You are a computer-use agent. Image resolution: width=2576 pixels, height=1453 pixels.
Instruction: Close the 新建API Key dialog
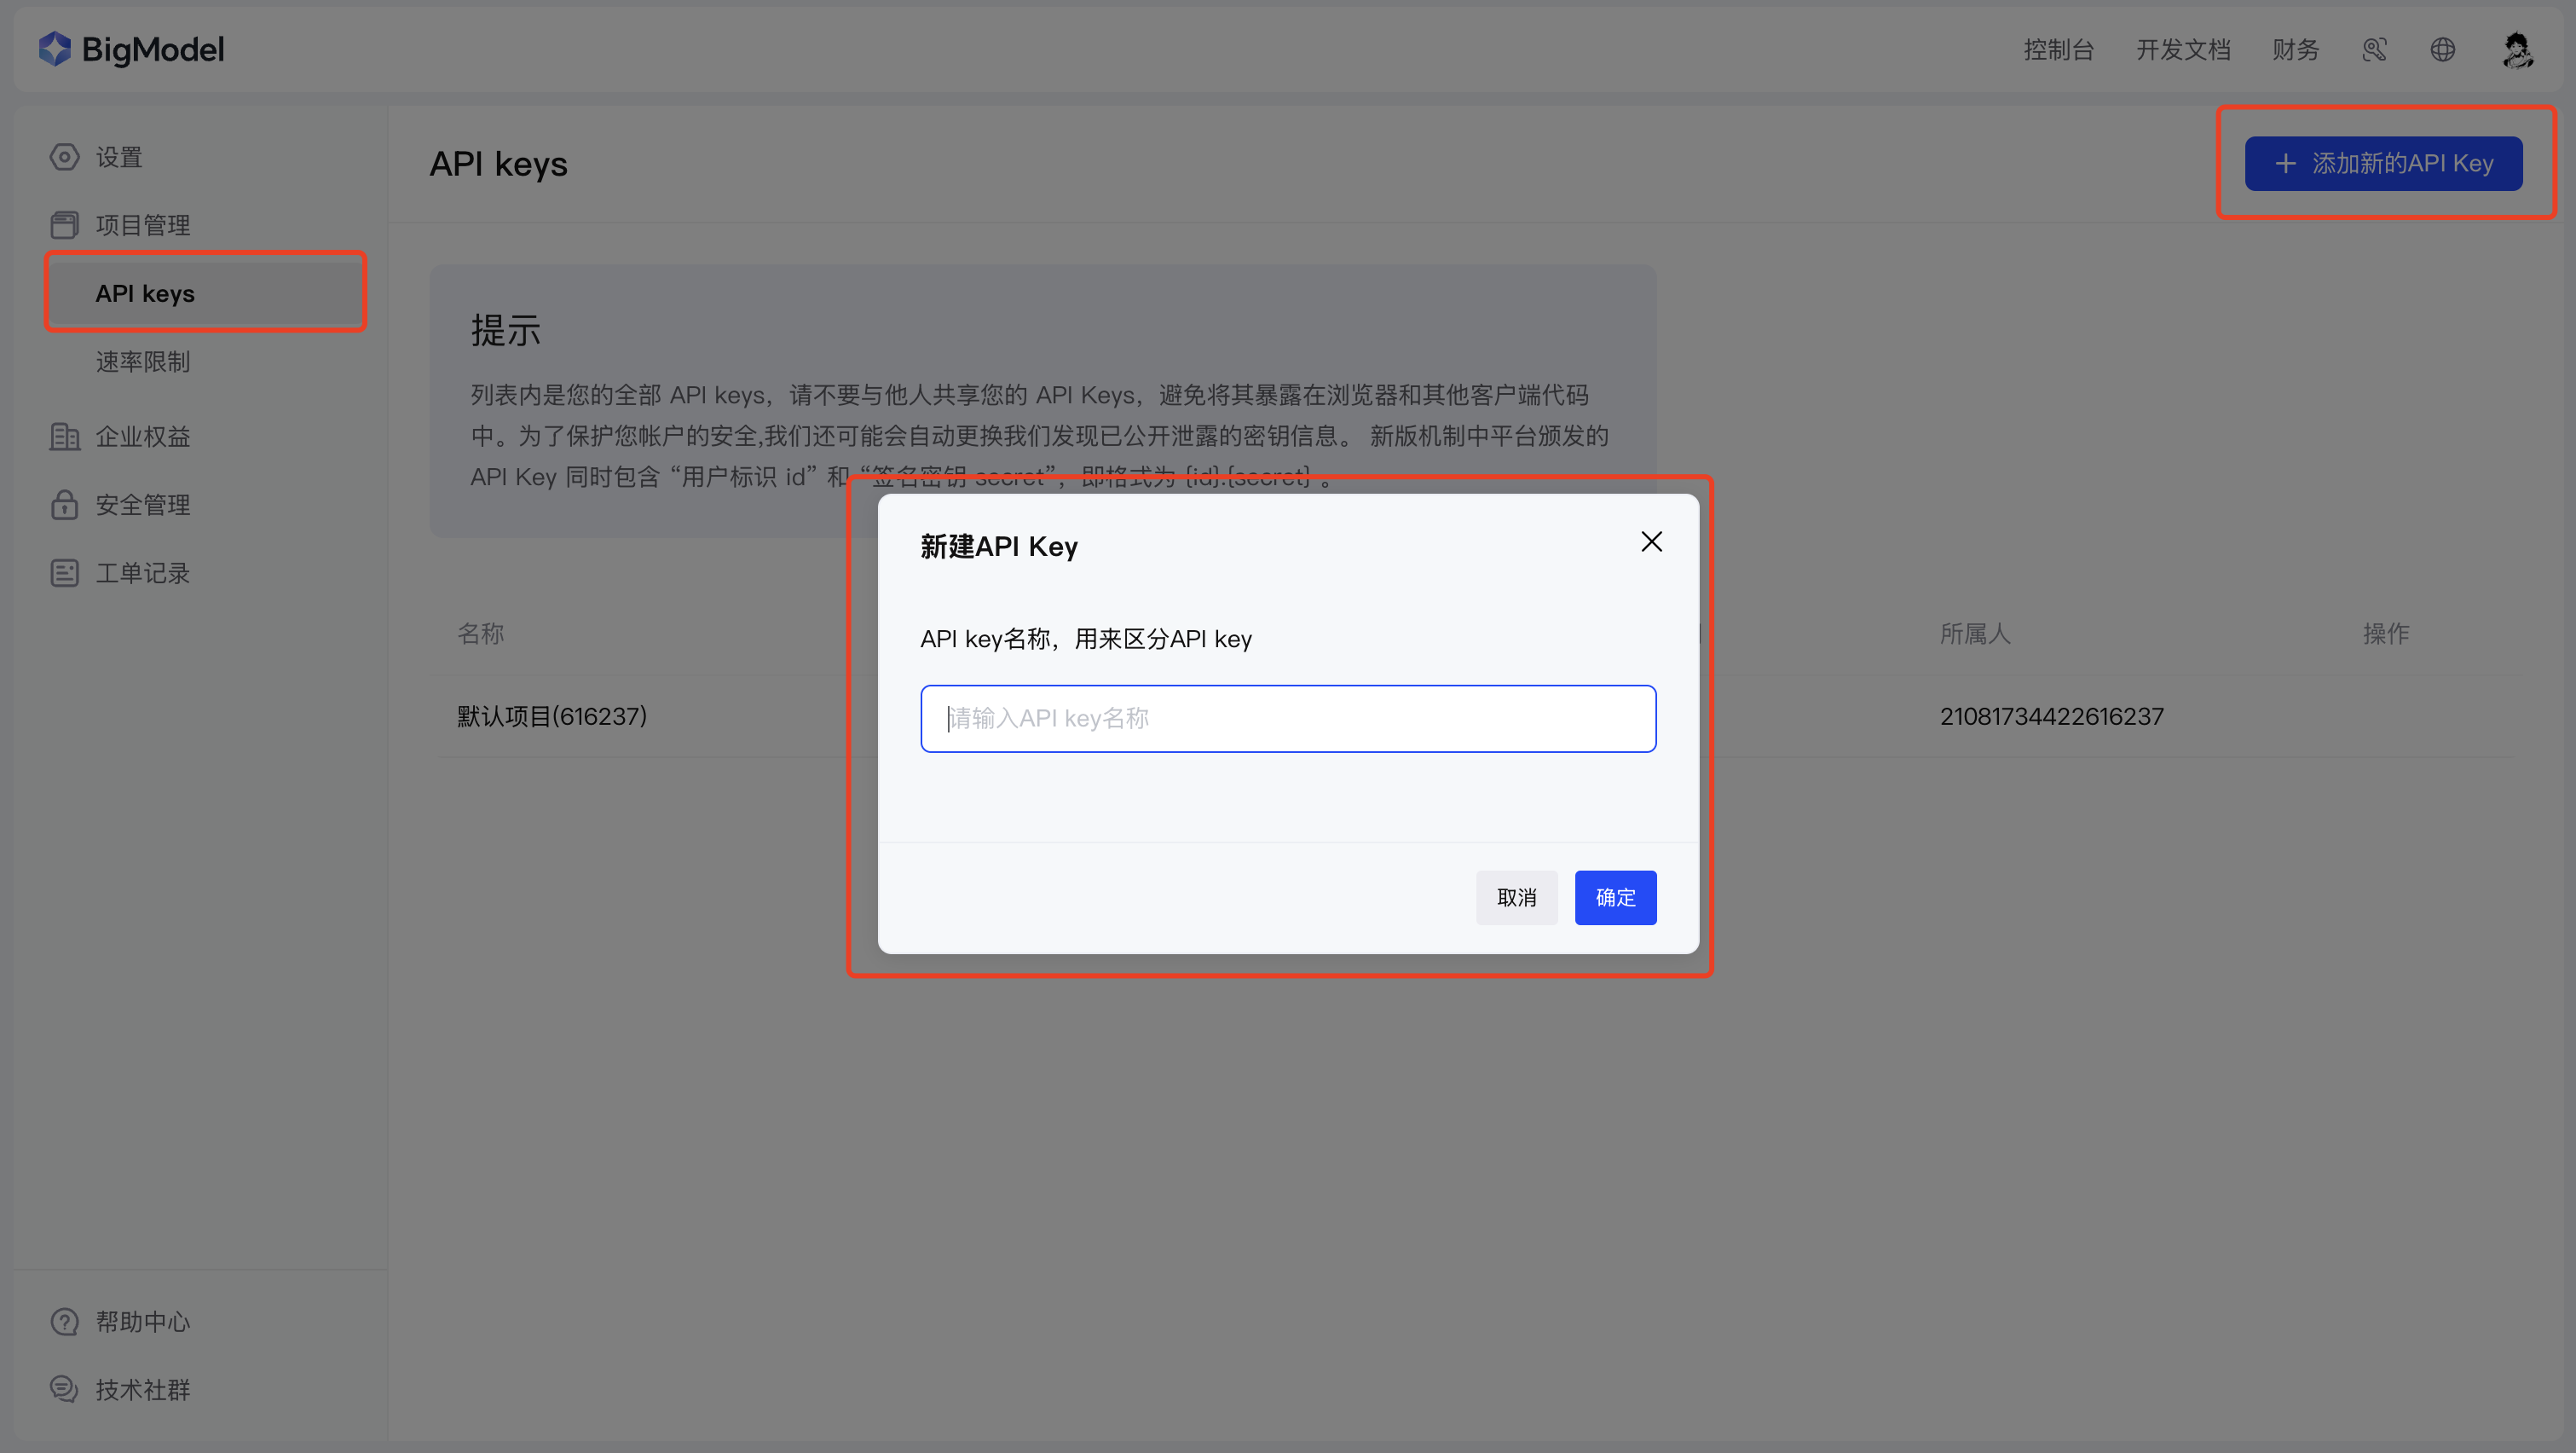[x=1651, y=541]
